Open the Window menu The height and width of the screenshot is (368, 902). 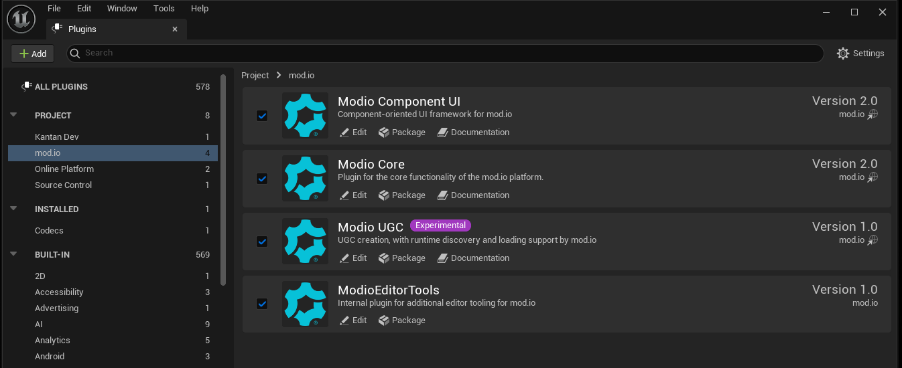[x=122, y=9]
